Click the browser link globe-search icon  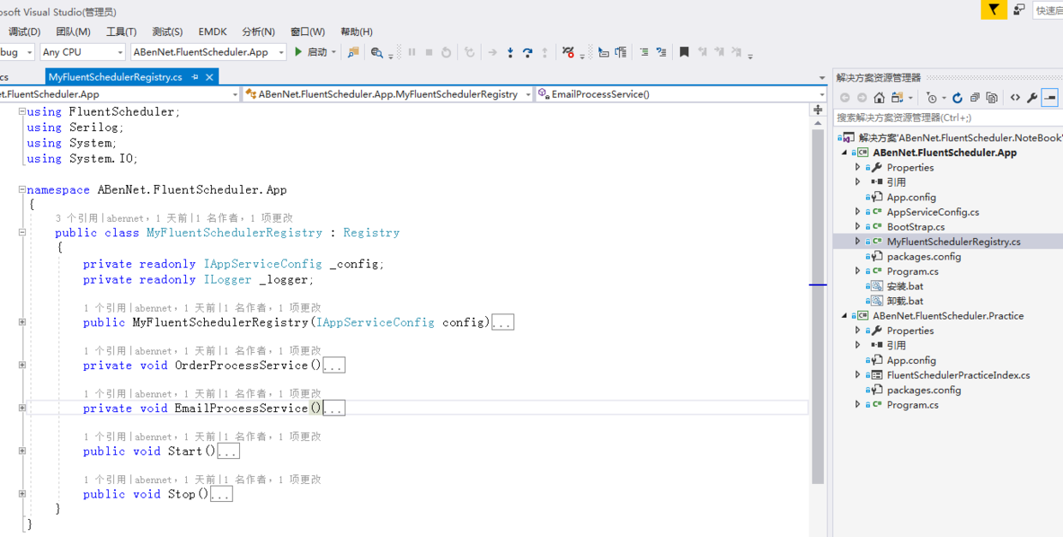(x=376, y=52)
